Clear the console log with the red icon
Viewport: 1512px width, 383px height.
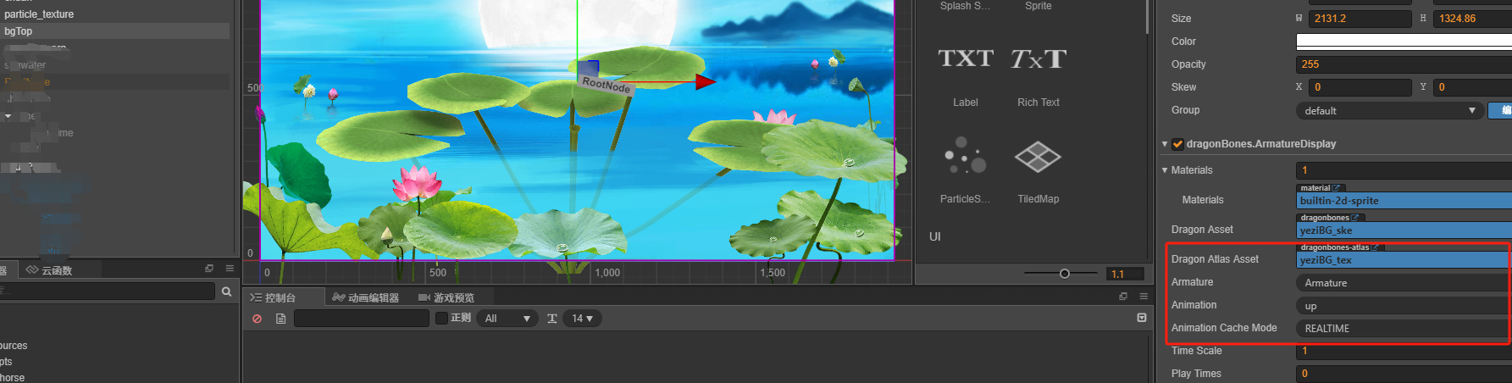tap(258, 319)
